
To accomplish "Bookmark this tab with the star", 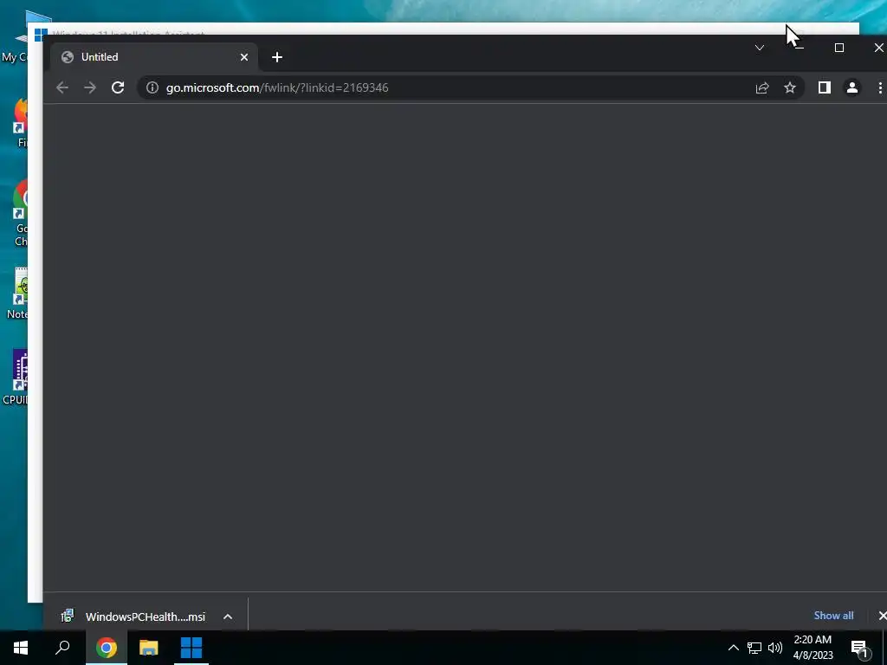I will 790,87.
